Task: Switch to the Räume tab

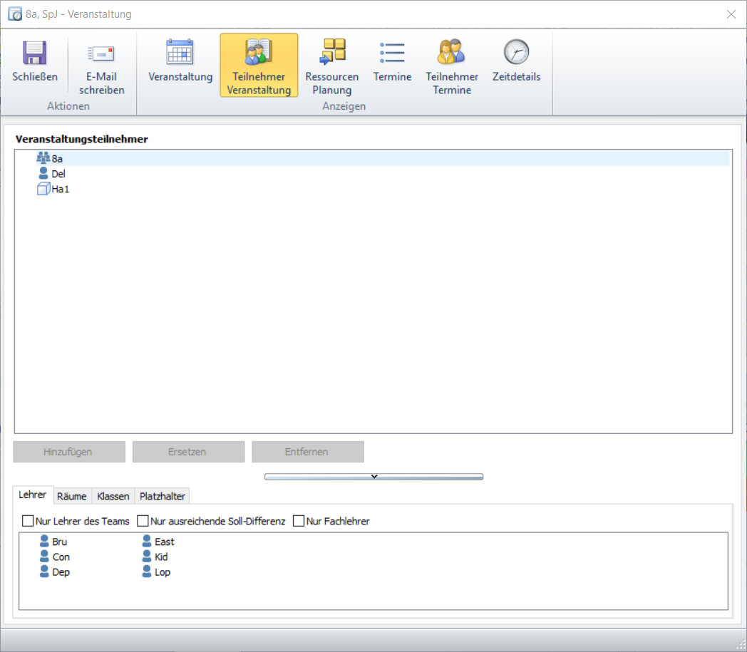Action: [x=71, y=496]
